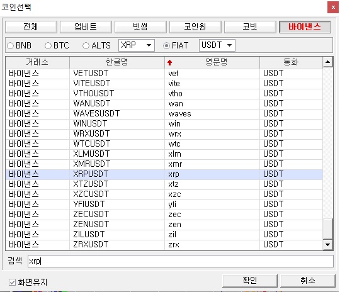Image resolution: width=340 pixels, height=292 pixels.
Task: Click the vertical scrollbar thumb
Action: [x=327, y=228]
